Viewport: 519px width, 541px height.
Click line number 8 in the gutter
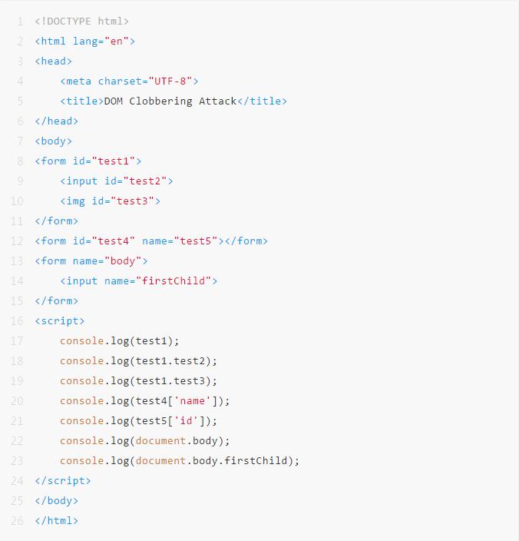tap(20, 161)
